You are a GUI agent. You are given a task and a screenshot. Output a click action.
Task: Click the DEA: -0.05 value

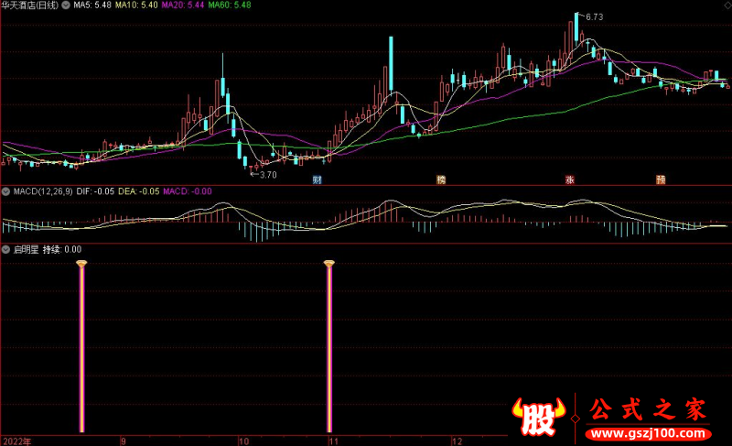coord(139,191)
